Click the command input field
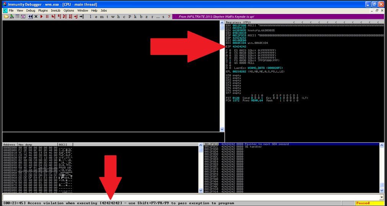The height and width of the screenshot is (206, 387). pyautogui.click(x=191, y=197)
